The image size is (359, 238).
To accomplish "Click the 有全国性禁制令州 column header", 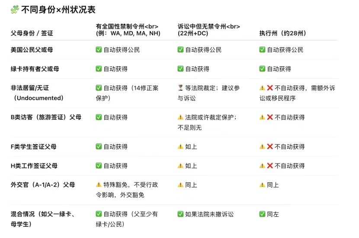I will [127, 30].
